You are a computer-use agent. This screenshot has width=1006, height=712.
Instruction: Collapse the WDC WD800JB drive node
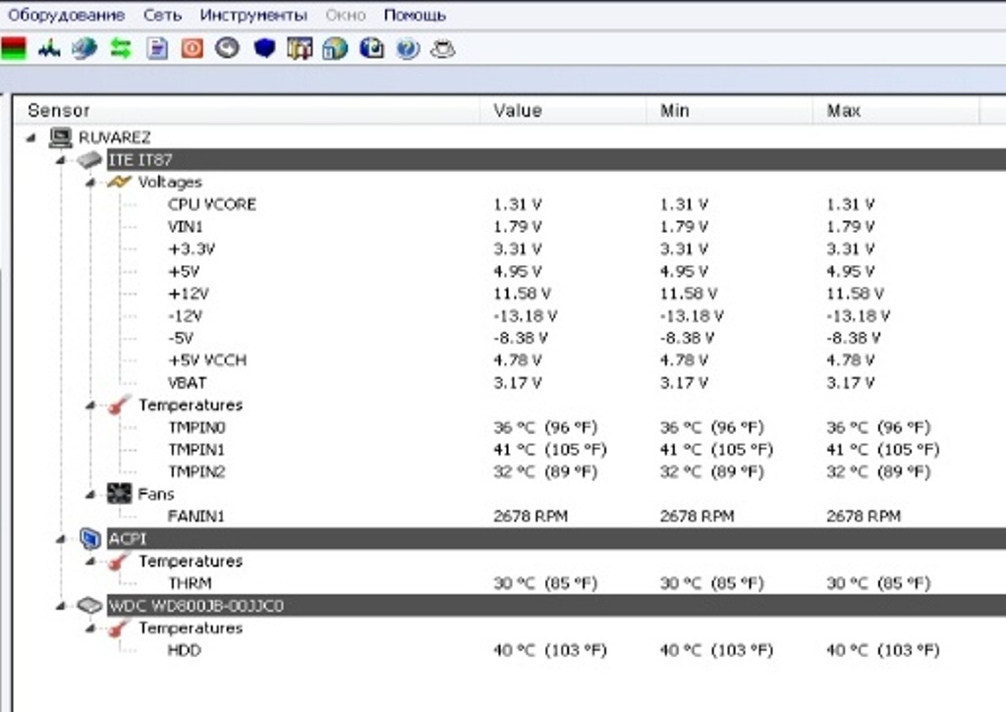click(61, 606)
